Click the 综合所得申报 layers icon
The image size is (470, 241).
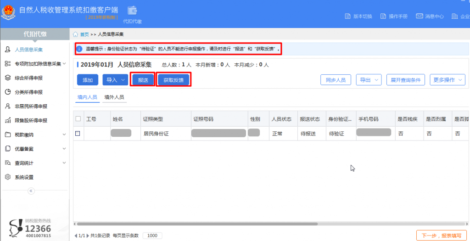[x=8, y=78]
